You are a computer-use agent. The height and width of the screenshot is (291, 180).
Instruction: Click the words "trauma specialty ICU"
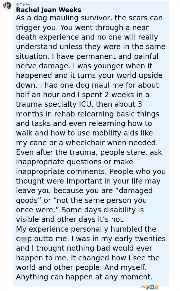point(55,104)
